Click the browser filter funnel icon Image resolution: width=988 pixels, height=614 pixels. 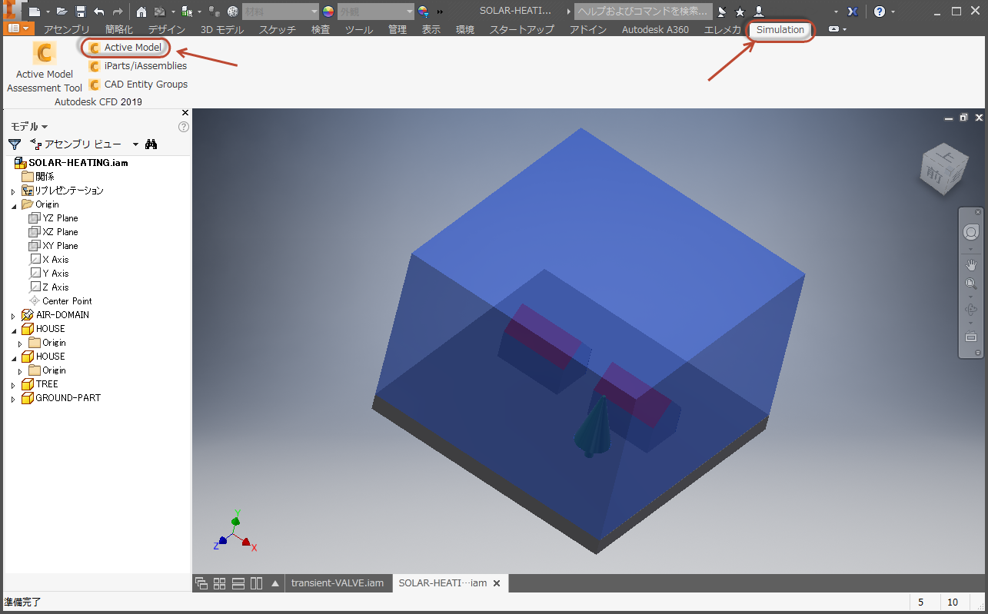coord(15,144)
